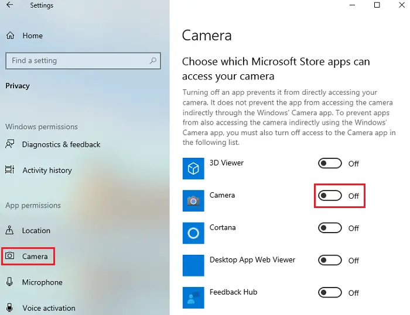Click the Feedback Hub label

[233, 292]
